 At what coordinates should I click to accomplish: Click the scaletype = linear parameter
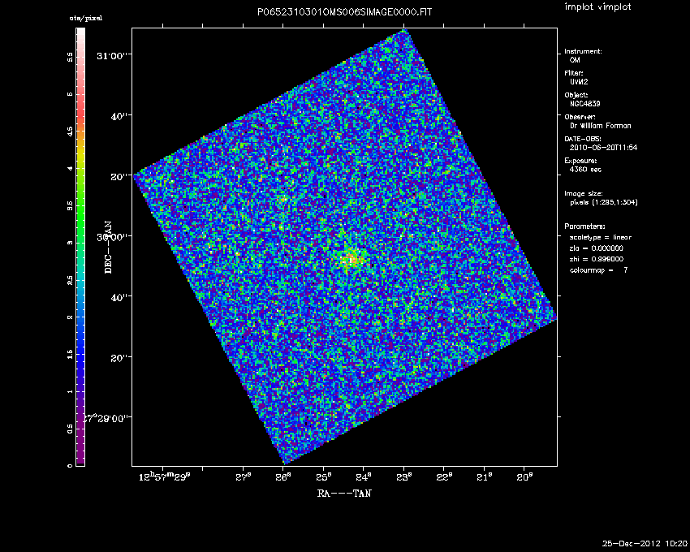pyautogui.click(x=601, y=237)
